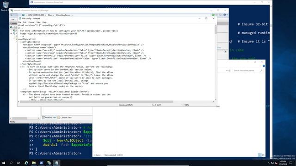
Task: Expand the Sites breadcrumb dropdown in IIS Manager
Action: [x=54, y=15]
